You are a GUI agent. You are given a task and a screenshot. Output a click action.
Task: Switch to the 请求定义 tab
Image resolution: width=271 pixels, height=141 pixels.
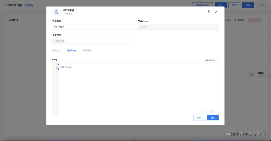coord(56,51)
